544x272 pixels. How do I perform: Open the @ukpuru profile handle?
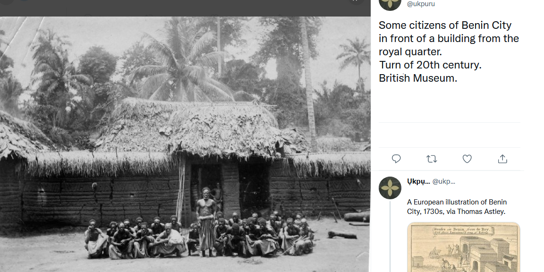(x=421, y=4)
